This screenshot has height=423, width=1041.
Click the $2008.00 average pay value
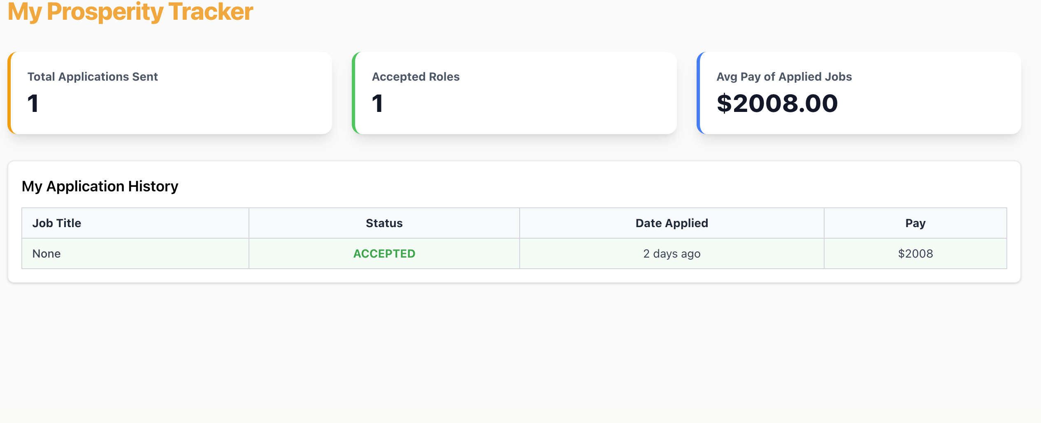777,103
